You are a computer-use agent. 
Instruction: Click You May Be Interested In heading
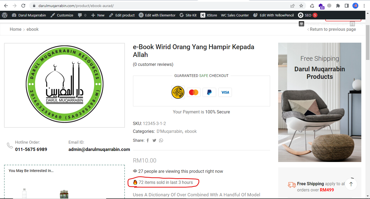click(x=31, y=171)
